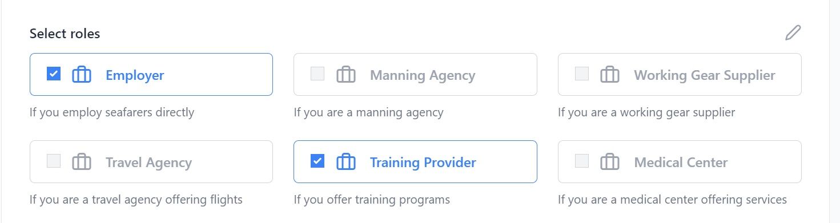
Task: Tick the Working Gear Supplier checkbox
Action: tap(582, 74)
